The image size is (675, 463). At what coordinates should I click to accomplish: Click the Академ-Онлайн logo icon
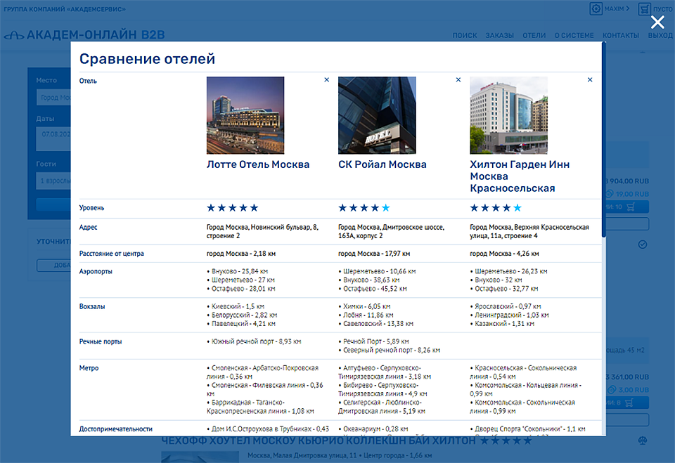[14, 35]
